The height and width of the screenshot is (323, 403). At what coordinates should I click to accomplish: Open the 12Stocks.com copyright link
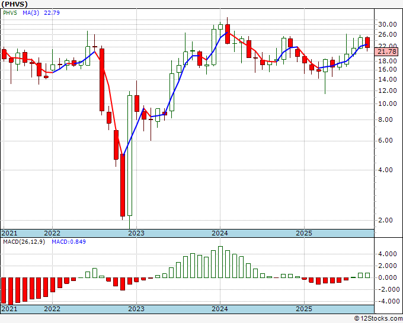(378, 319)
